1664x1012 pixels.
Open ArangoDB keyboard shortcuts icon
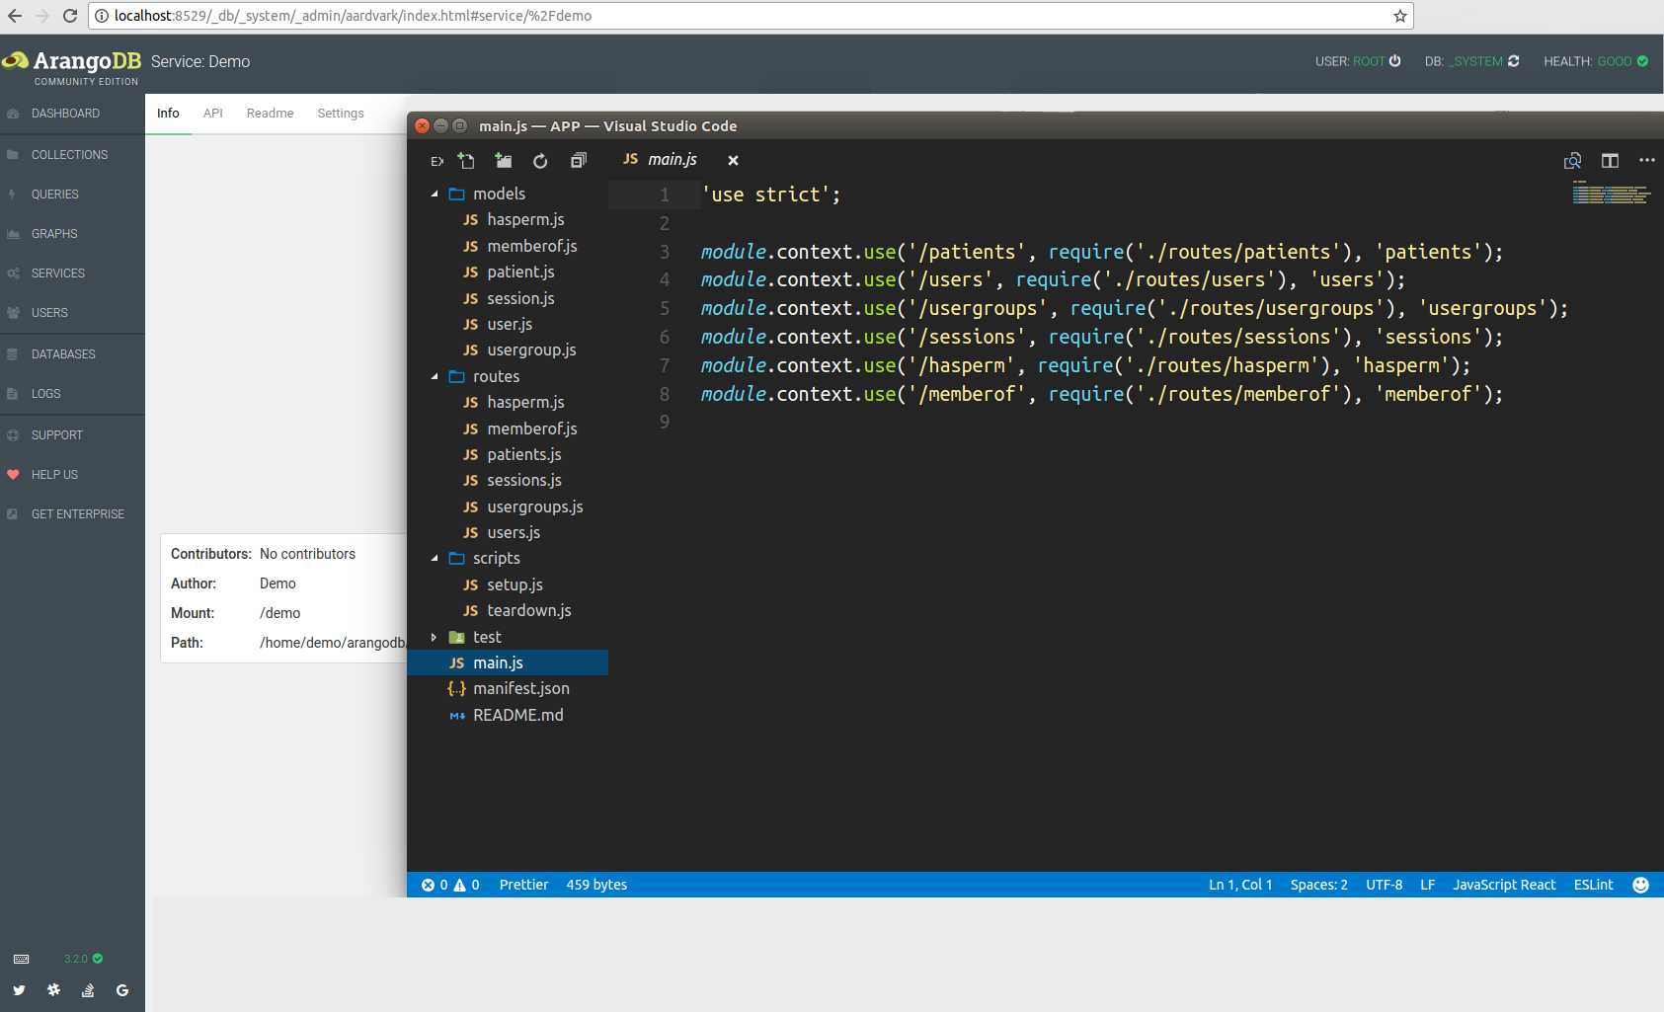coord(21,959)
